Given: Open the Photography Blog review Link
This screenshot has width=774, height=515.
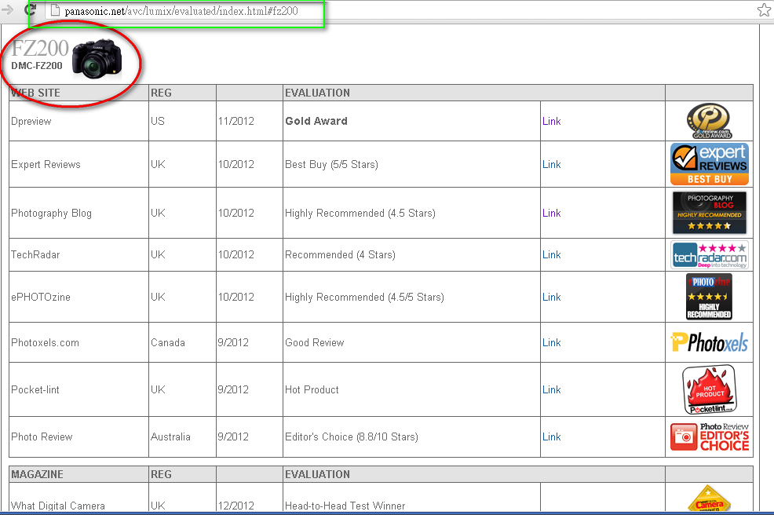Looking at the screenshot, I should [551, 213].
